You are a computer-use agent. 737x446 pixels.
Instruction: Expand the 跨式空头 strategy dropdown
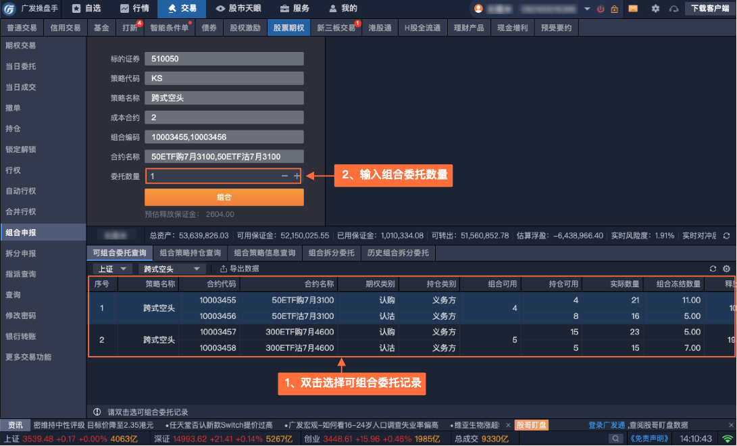pos(172,269)
